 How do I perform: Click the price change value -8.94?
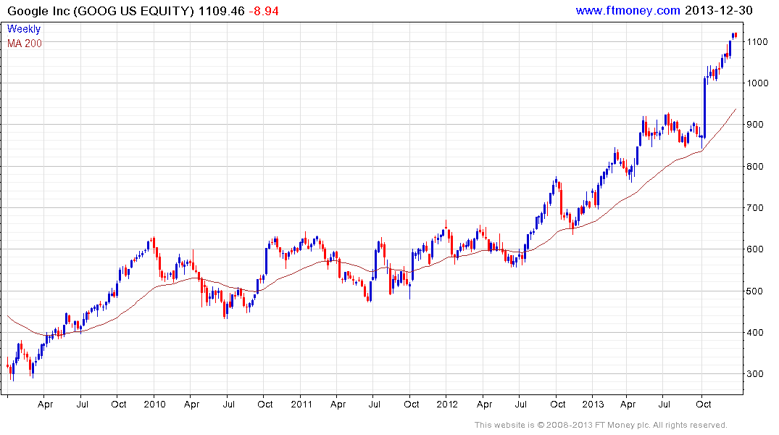pos(264,11)
